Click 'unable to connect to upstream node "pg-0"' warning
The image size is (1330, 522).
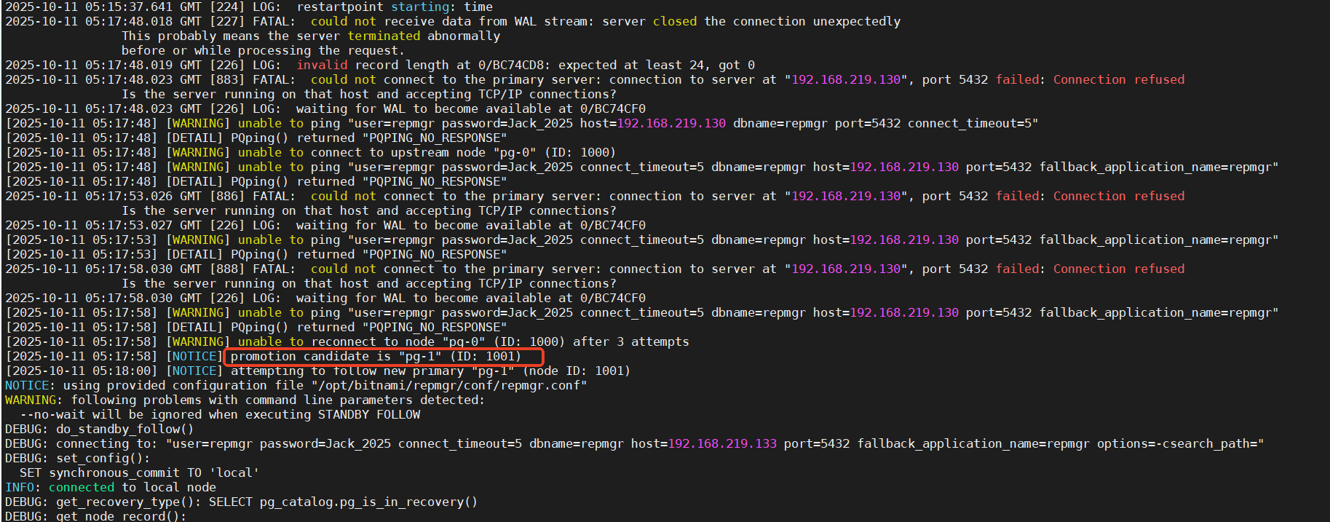point(387,152)
